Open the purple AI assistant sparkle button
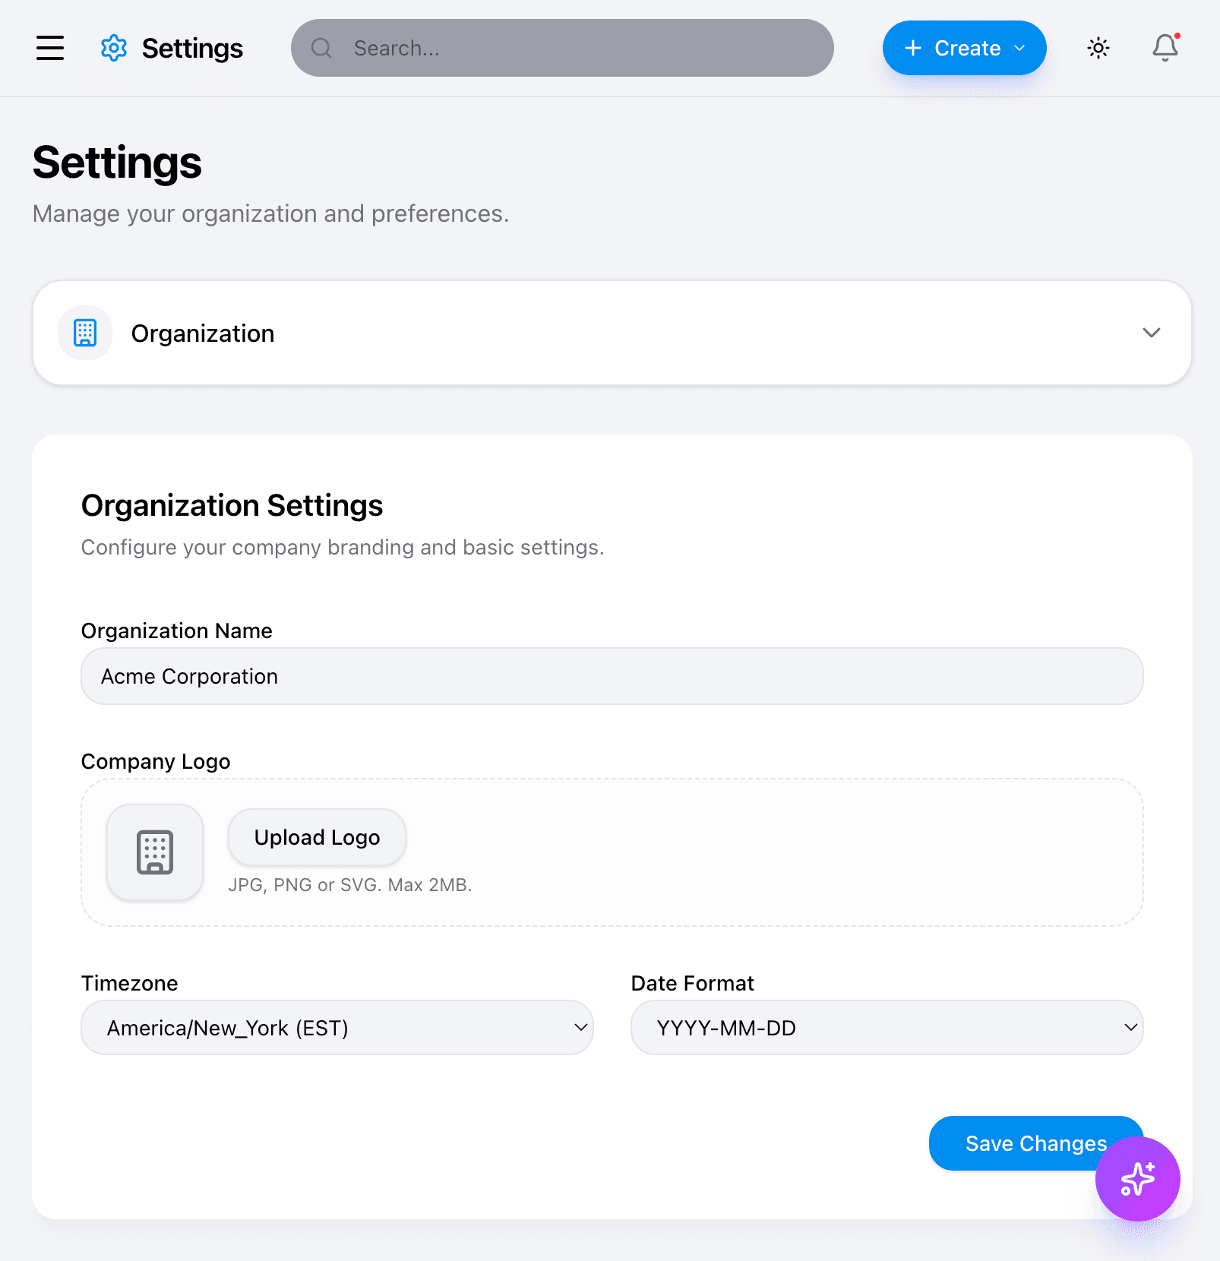The width and height of the screenshot is (1220, 1261). [1136, 1179]
